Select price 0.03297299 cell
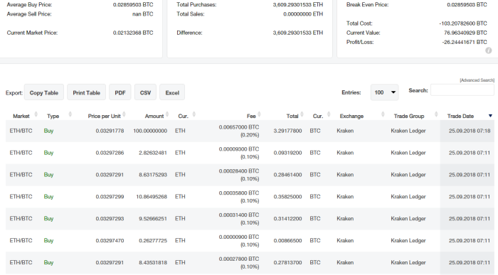Image resolution: width=498 pixels, height=275 pixels. pos(110,197)
